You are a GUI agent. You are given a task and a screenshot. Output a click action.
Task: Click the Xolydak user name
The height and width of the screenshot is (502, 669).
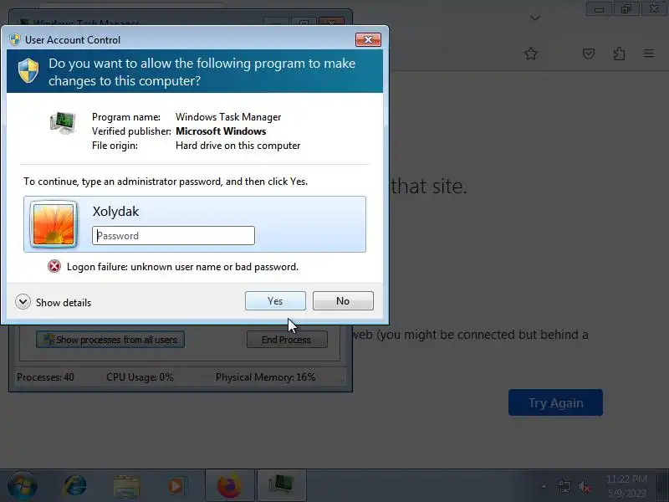pyautogui.click(x=115, y=212)
